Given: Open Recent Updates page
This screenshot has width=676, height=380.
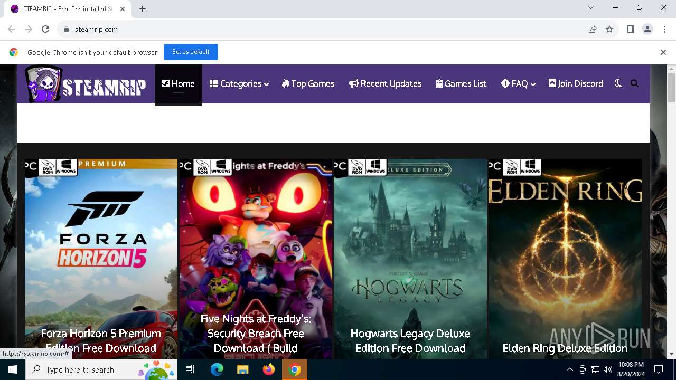Looking at the screenshot, I should (385, 84).
